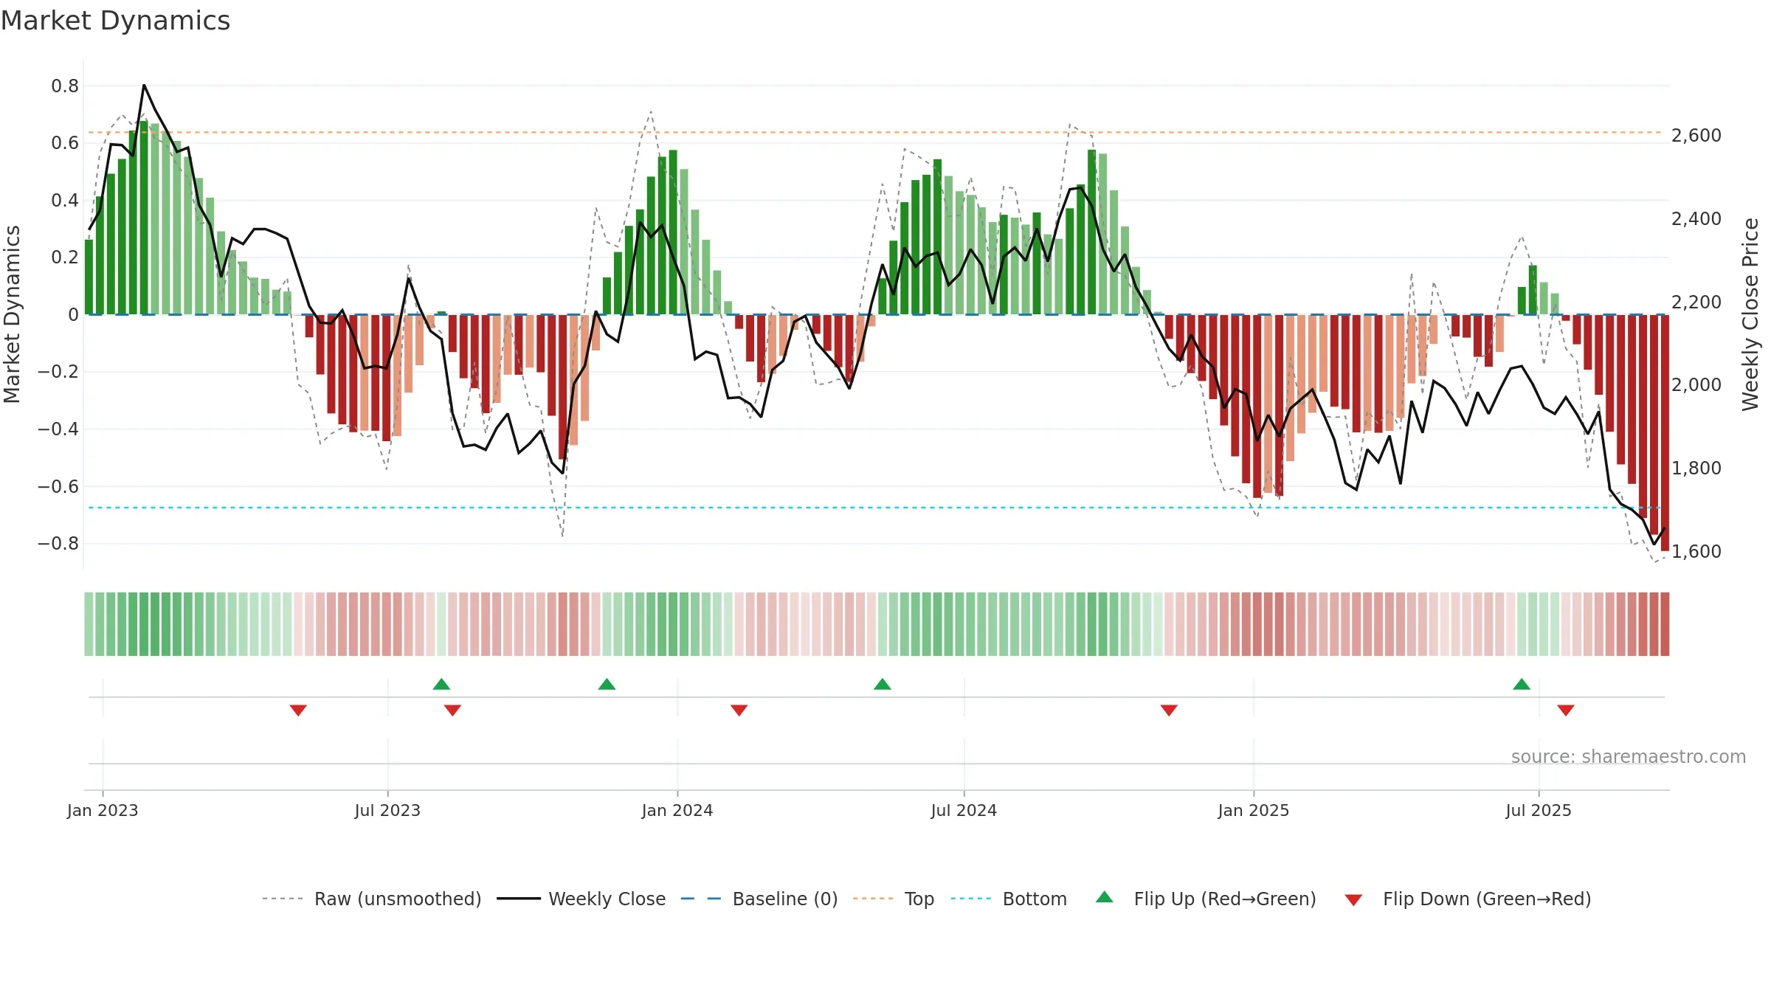This screenshot has height=996, width=1771.
Task: Click the Jul 2024 x-axis label
Action: (964, 810)
